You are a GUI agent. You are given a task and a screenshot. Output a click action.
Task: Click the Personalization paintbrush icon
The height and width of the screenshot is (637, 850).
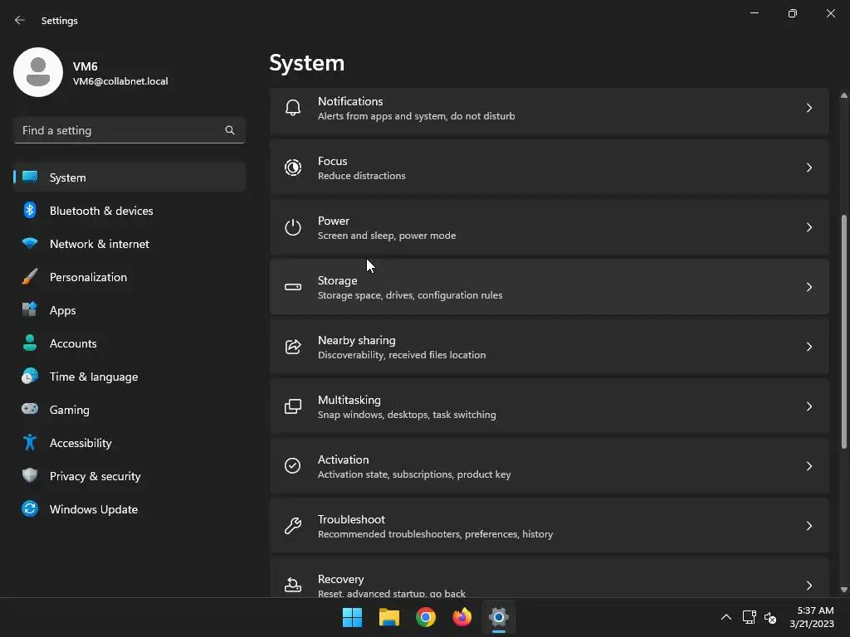pos(30,277)
